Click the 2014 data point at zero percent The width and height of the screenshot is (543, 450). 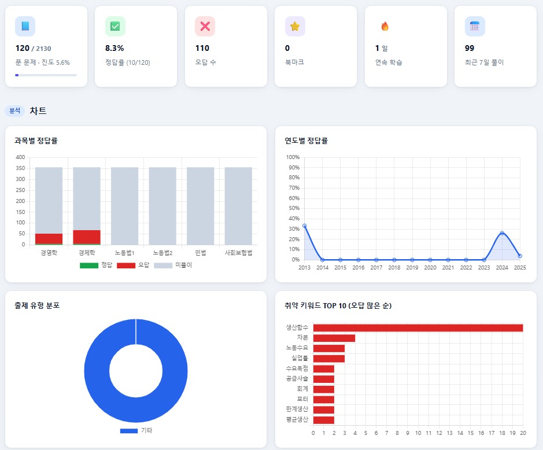(x=323, y=260)
